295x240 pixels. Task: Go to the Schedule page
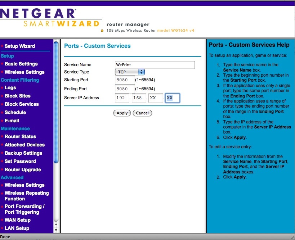[15, 112]
